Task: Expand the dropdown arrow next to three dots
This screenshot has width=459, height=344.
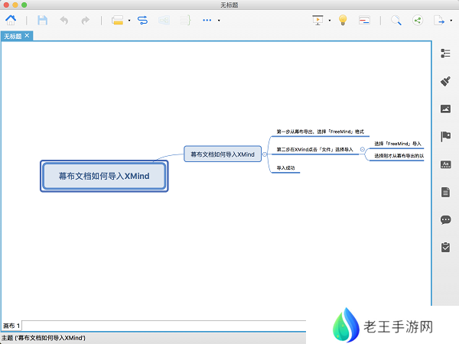Action: point(219,21)
